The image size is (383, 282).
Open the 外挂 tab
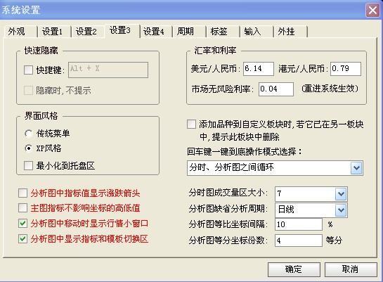(x=290, y=32)
